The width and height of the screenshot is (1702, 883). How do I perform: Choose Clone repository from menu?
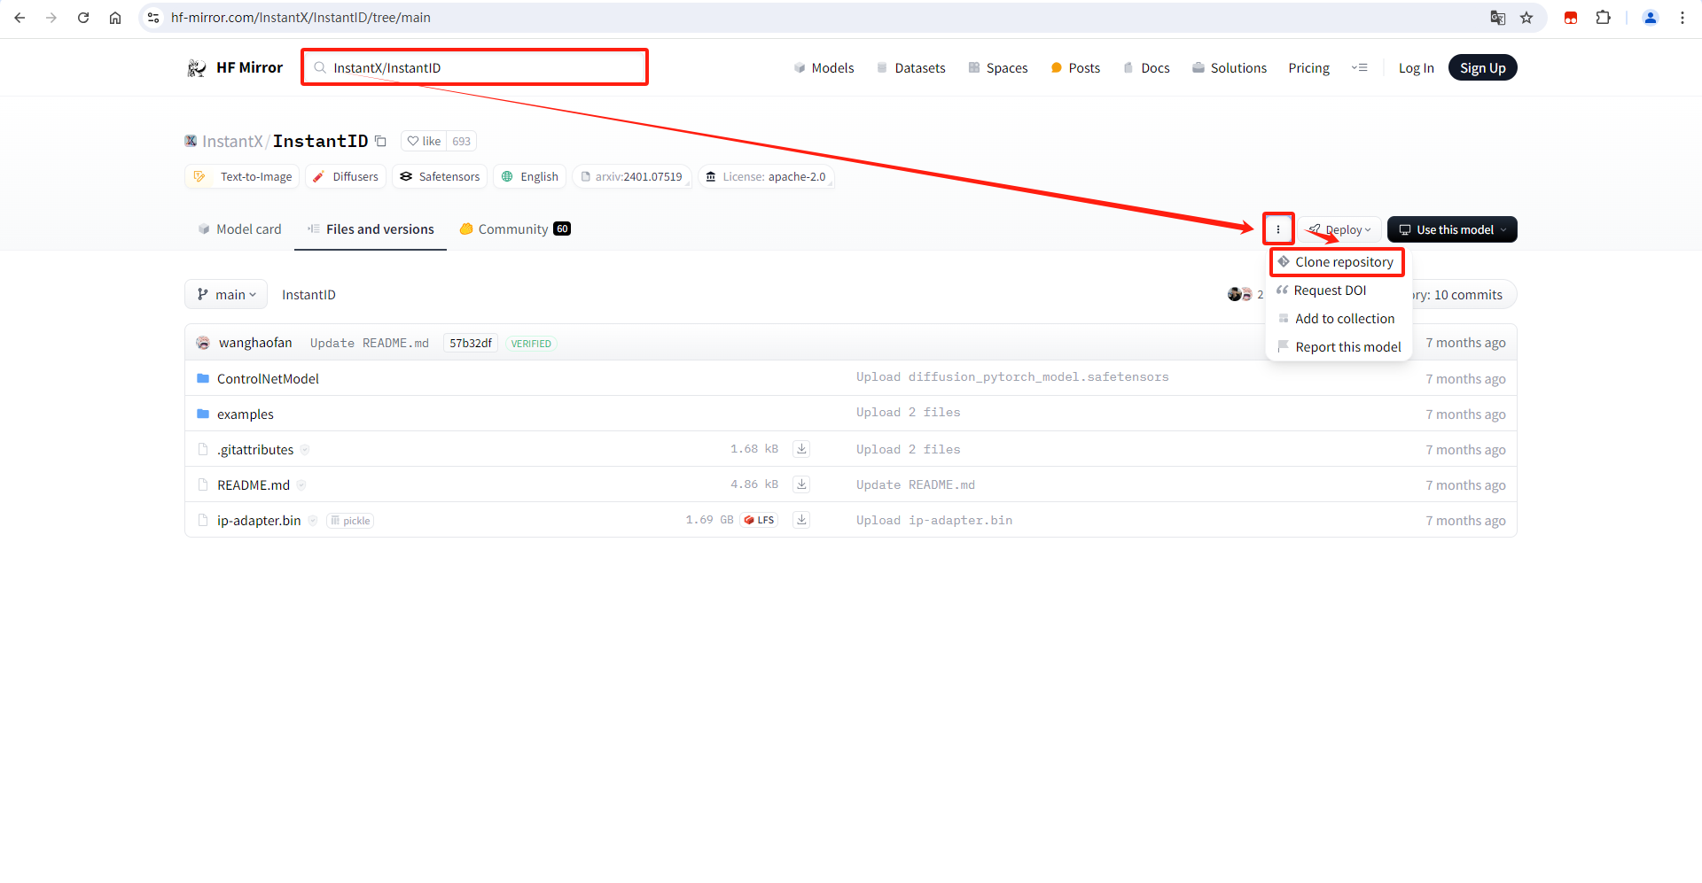(x=1337, y=262)
